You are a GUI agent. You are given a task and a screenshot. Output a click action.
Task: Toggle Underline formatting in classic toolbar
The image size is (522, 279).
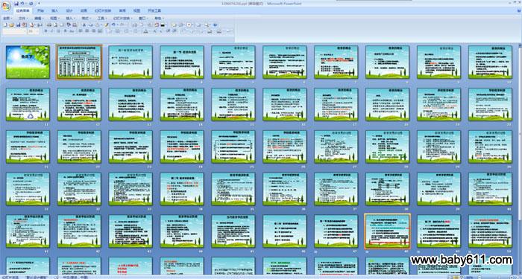[59, 31]
